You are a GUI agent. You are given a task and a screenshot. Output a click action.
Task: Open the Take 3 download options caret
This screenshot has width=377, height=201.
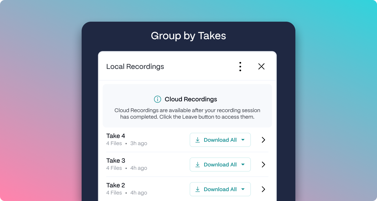[243, 164]
